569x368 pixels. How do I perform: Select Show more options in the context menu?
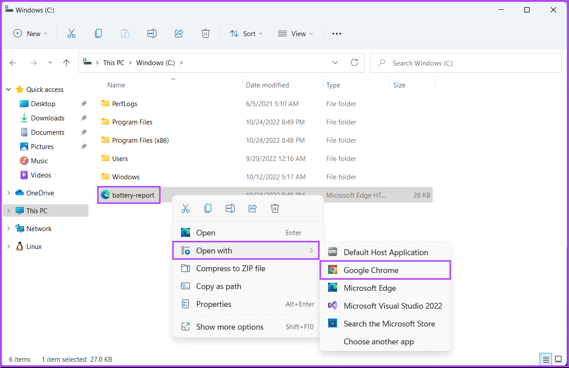coord(230,327)
